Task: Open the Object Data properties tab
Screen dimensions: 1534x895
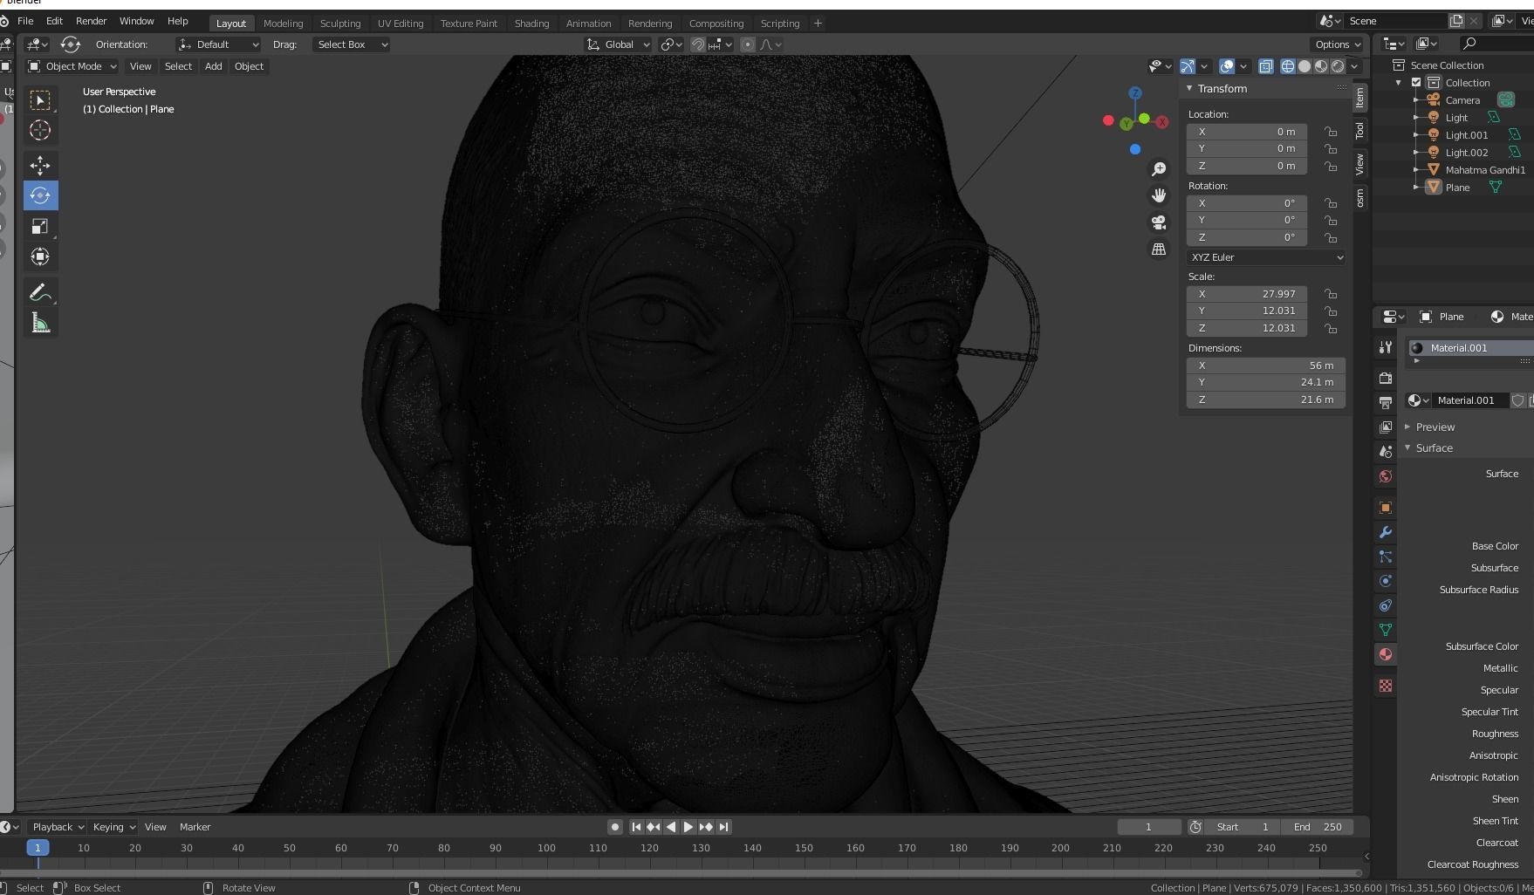Action: tap(1385, 630)
